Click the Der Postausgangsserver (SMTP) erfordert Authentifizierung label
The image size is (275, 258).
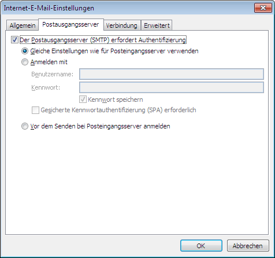pos(103,40)
